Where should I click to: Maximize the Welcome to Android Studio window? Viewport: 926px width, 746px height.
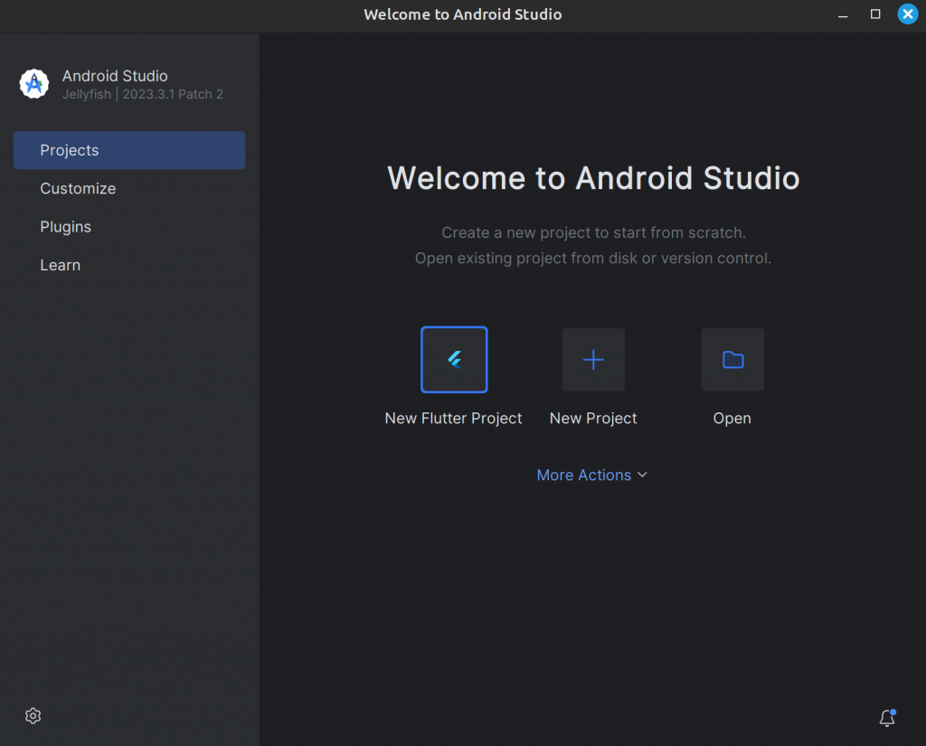[875, 14]
